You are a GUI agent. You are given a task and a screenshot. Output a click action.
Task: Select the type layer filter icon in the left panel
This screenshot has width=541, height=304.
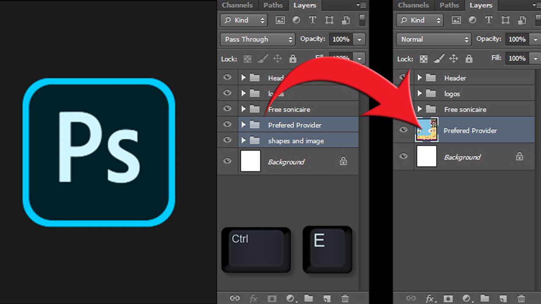coord(312,20)
